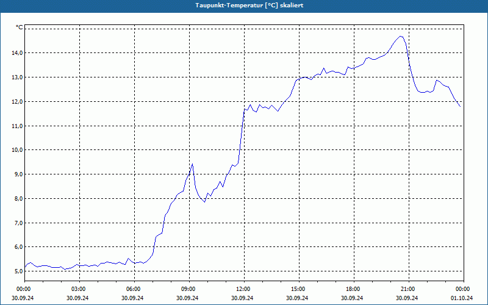Click the 30.09.24 date under 12:00

pos(242,298)
